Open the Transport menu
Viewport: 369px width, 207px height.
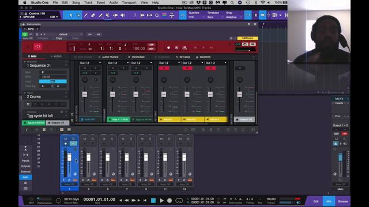click(129, 2)
